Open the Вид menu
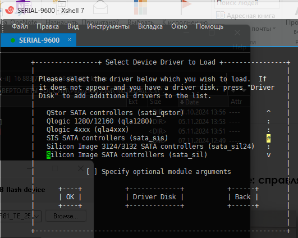 [x=73, y=26]
